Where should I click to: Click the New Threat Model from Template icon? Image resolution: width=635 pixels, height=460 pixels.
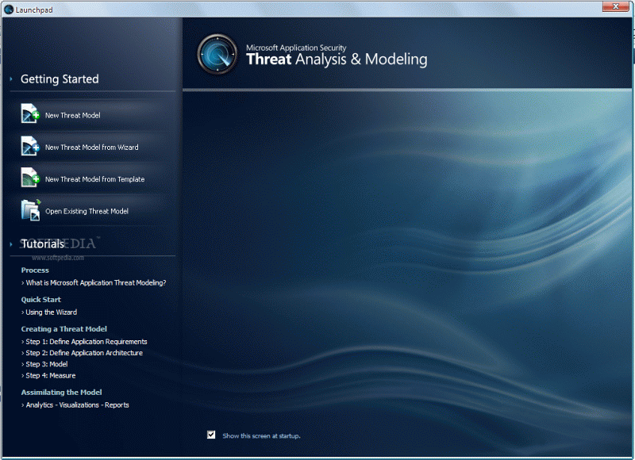coord(30,177)
